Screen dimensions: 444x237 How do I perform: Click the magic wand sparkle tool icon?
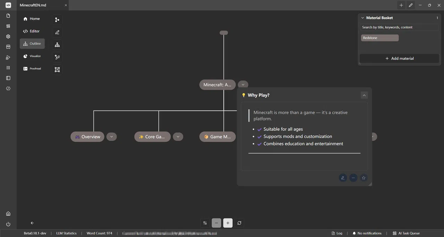[57, 57]
